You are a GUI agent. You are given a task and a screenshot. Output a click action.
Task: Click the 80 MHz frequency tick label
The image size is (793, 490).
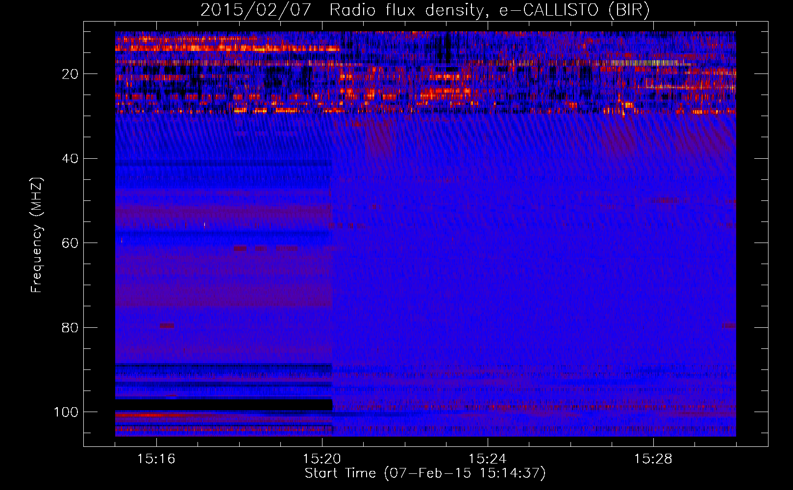pos(70,328)
